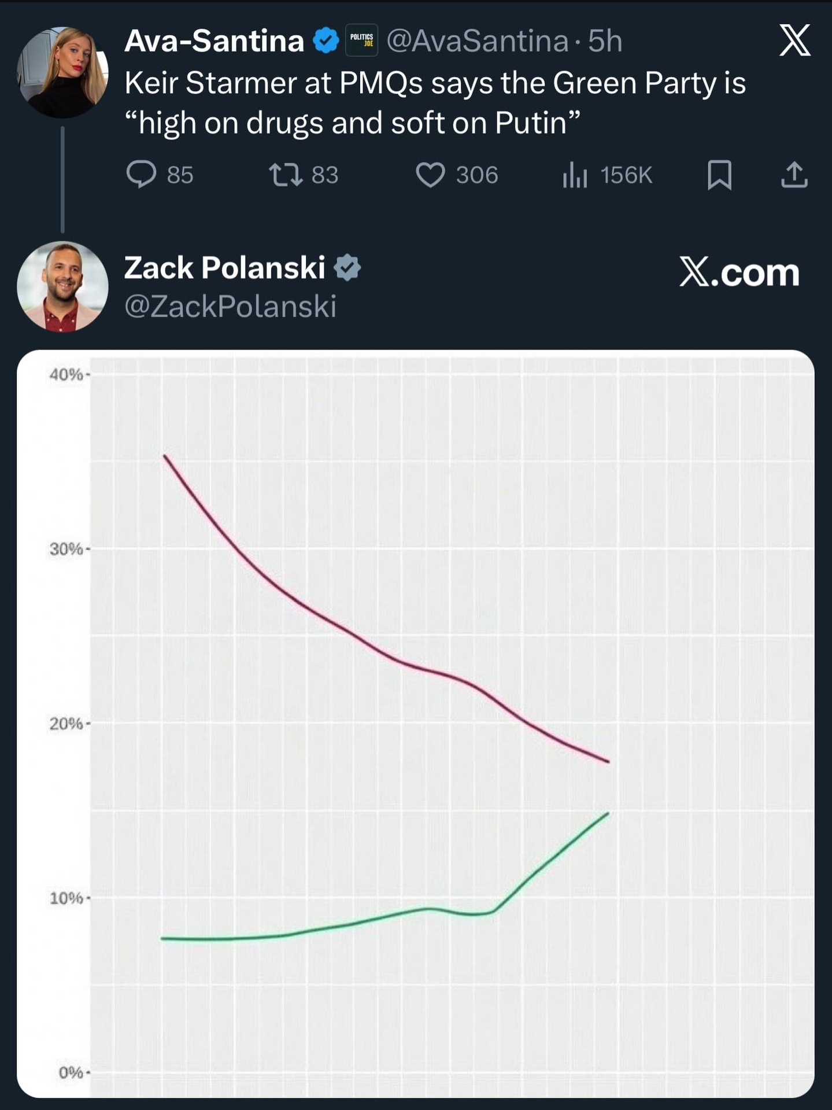Open the X.com watermark link
Image resolution: width=832 pixels, height=1110 pixels.
(739, 272)
